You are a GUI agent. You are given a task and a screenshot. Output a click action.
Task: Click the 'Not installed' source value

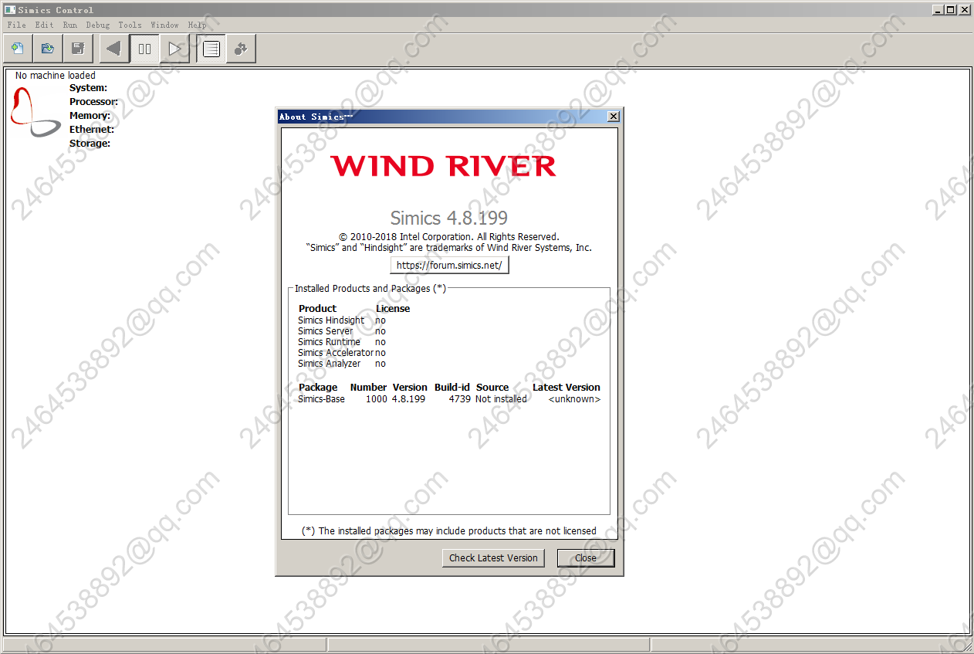pos(501,399)
